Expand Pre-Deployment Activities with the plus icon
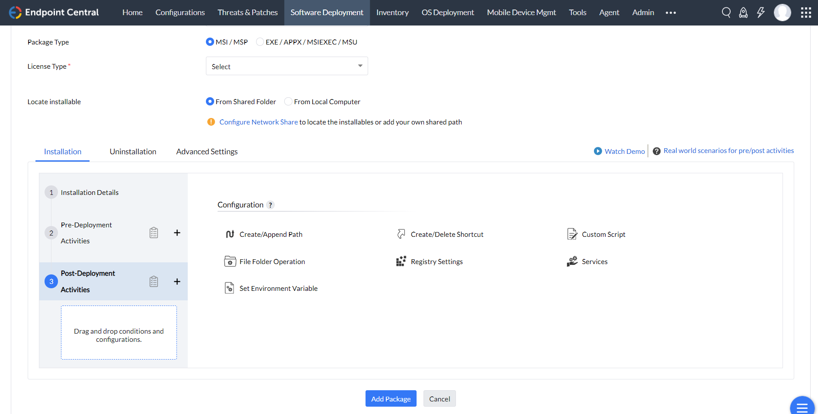This screenshot has height=414, width=818. 177,232
